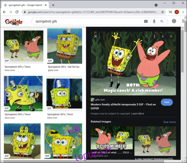Screen dimensions: 187x163
Task: Open the laughing SpongeBob giphy thumbnail
Action: click(x=65, y=46)
